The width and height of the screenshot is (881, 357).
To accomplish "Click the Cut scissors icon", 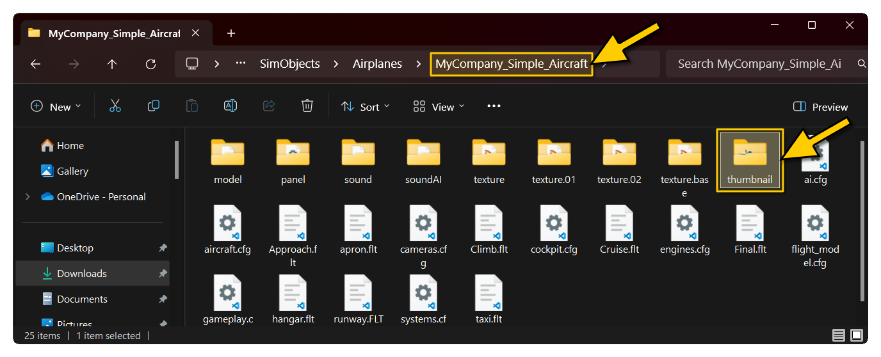I will (x=115, y=106).
